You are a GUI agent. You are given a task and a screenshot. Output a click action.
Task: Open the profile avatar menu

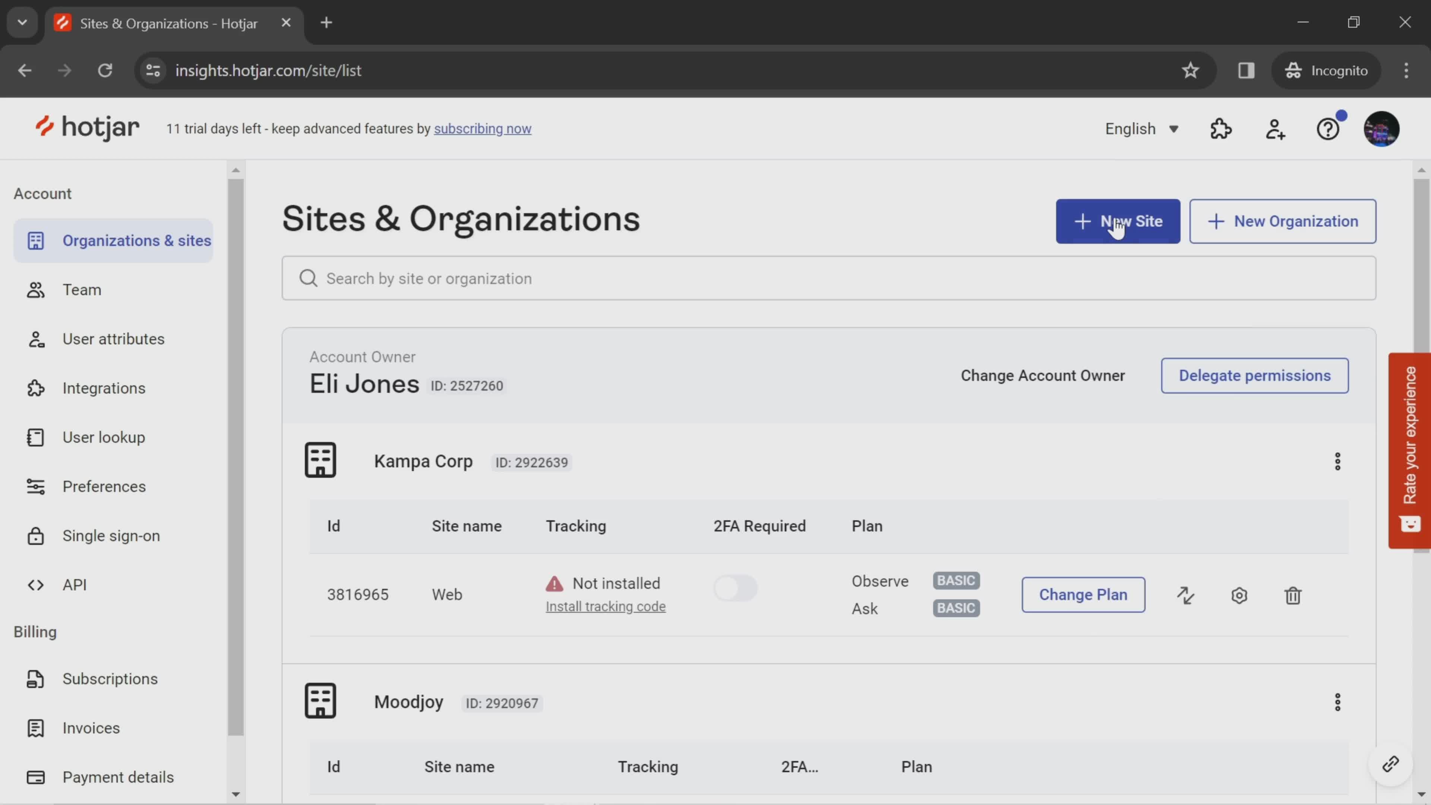(x=1381, y=129)
